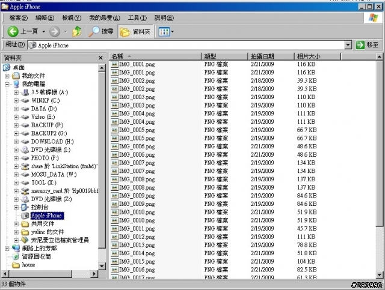Select the Apple iPhone camera icon in tree
Image resolution: width=385 pixels, height=290 pixels.
(25, 216)
